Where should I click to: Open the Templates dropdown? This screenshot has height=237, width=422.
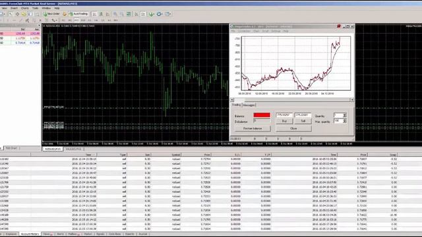click(x=168, y=14)
